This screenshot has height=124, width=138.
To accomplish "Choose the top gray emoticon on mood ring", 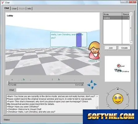I will 118,88.
